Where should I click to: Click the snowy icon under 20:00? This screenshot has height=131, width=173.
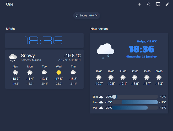pyautogui.click(x=111, y=78)
